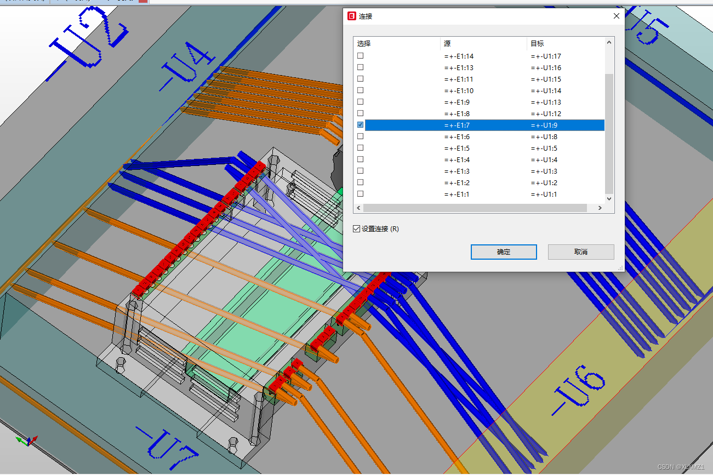Click the 连接 dialog title icon
Viewport: 713px width, 475px height.
352,16
